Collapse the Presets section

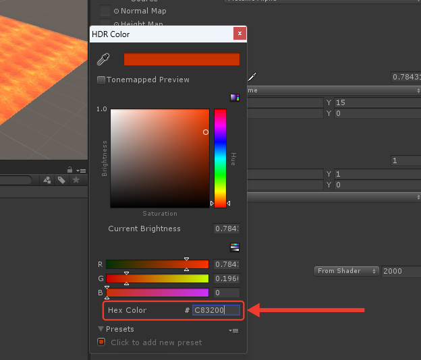pyautogui.click(x=101, y=328)
